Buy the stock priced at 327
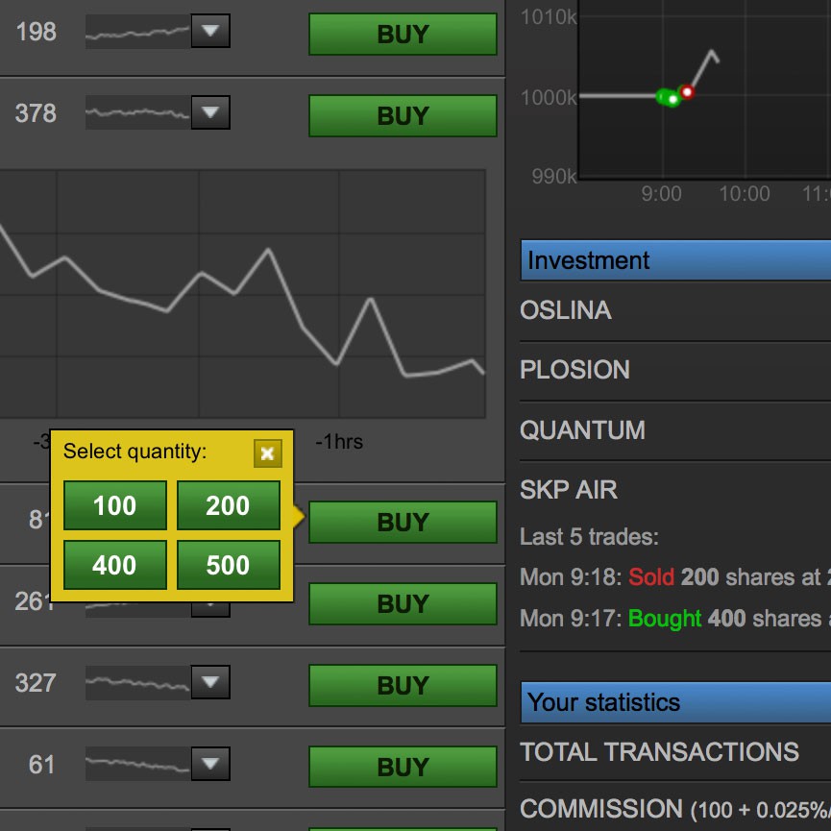The image size is (831, 831). pyautogui.click(x=402, y=686)
